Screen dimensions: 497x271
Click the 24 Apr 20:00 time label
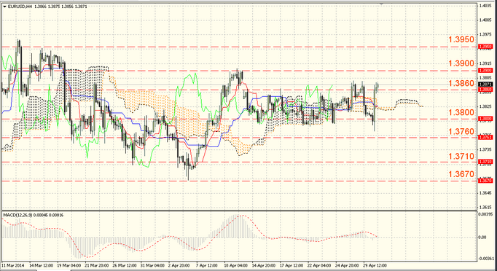pos(348,265)
